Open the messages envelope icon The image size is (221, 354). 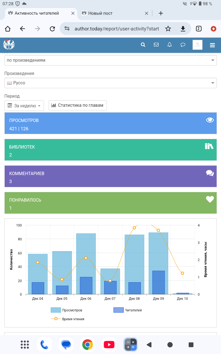(156, 45)
